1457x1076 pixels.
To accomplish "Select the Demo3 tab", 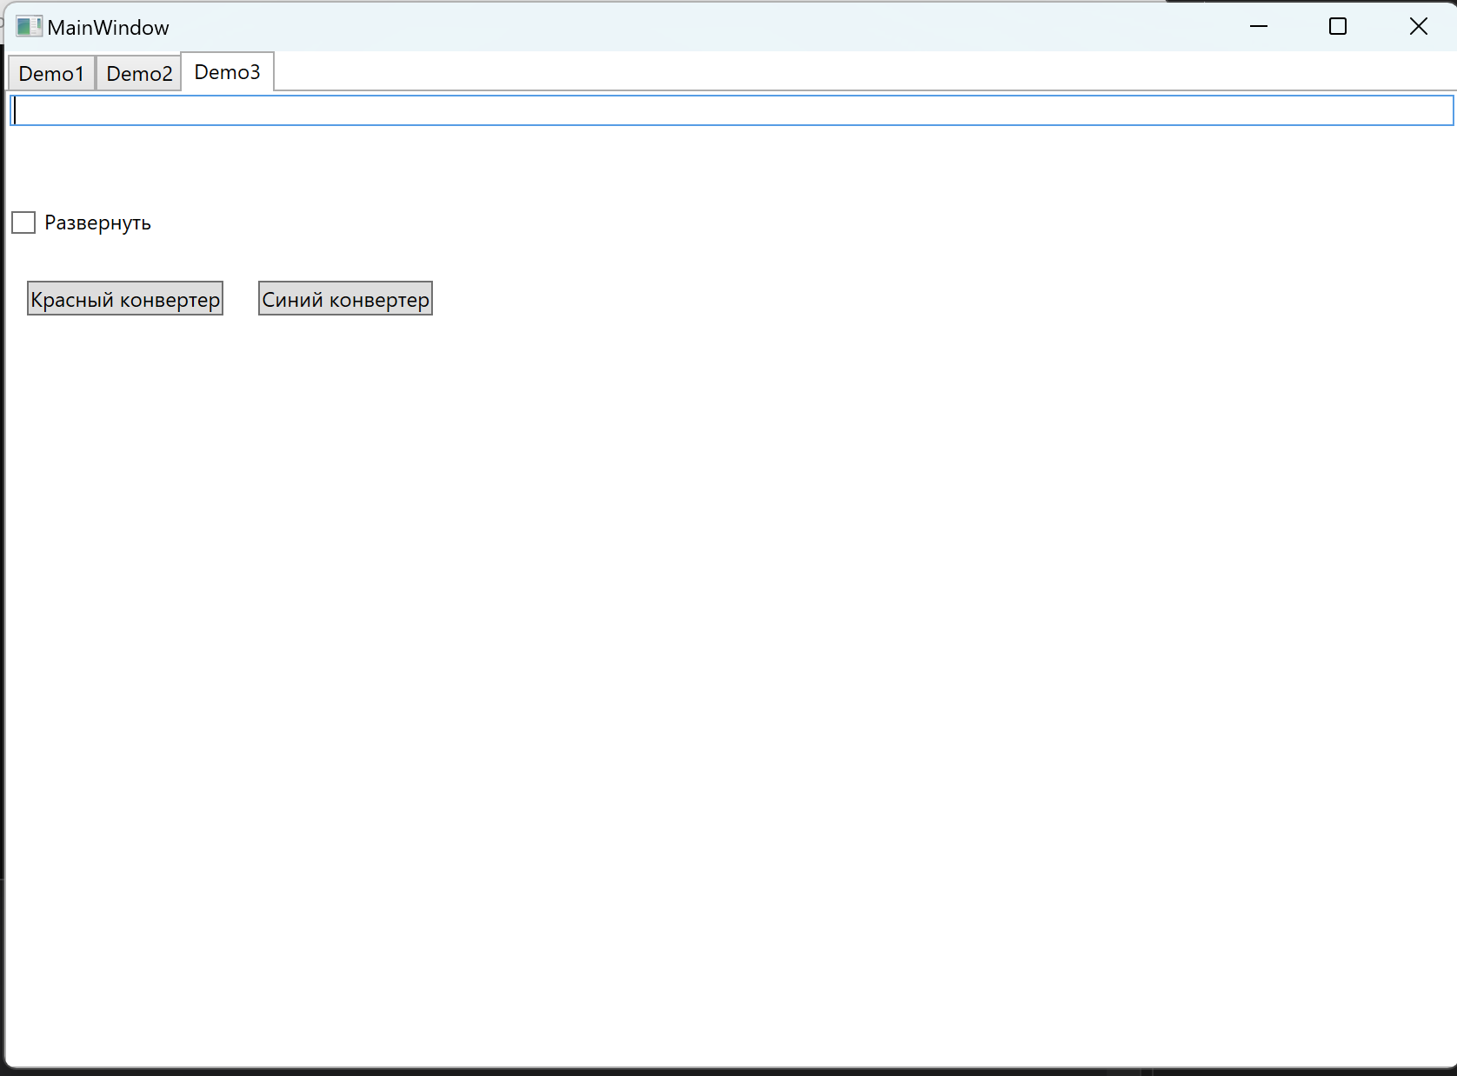I will click(228, 71).
